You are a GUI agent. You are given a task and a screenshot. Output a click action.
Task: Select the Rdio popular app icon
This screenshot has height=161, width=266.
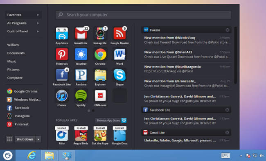tap(62, 136)
